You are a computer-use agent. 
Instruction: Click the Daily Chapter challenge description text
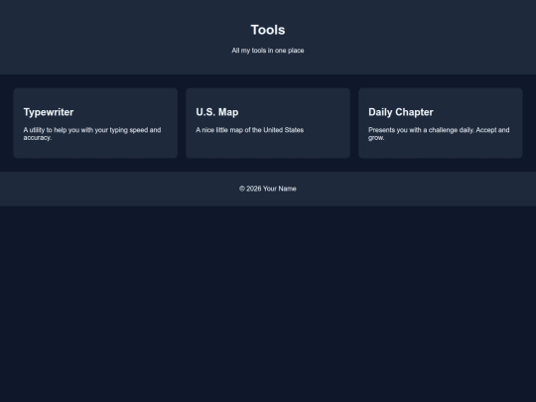(x=439, y=134)
